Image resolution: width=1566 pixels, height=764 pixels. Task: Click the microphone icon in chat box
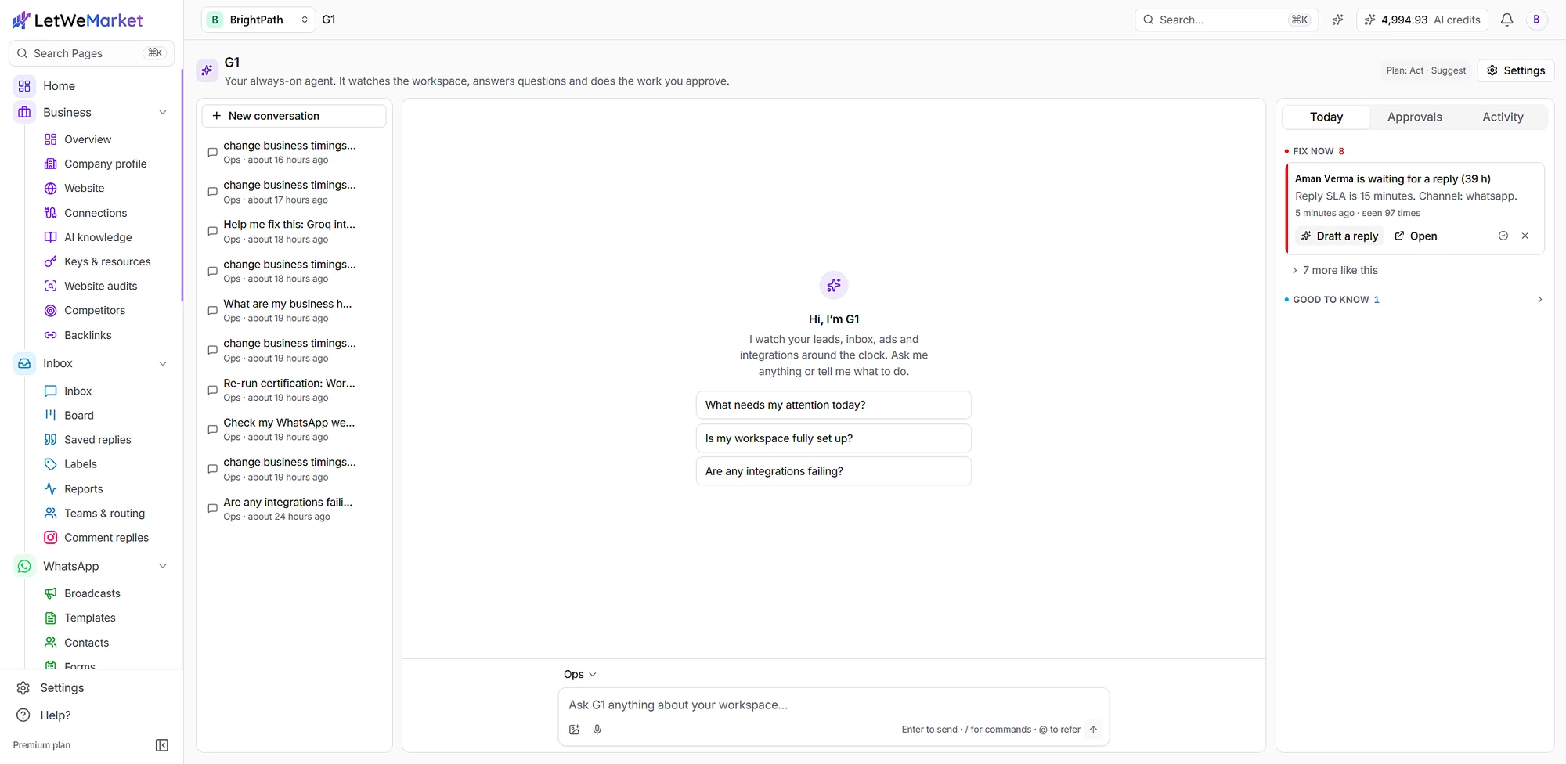coord(597,730)
